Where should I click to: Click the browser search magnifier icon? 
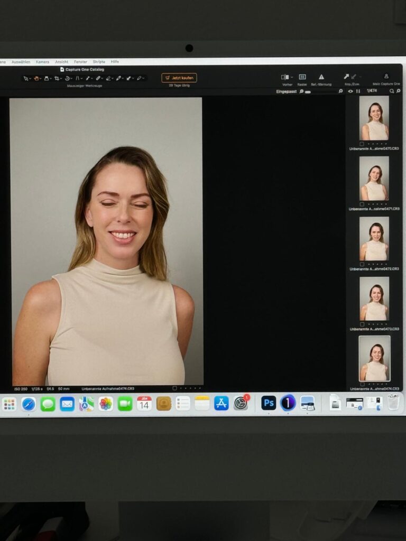pos(392,91)
